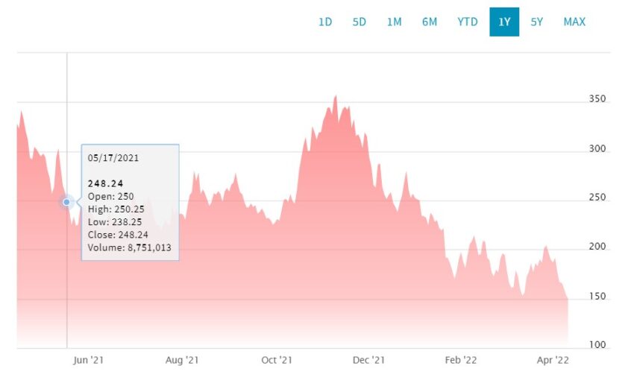Click the 150 price axis label
Image resolution: width=634 pixels, height=389 pixels.
[x=597, y=296]
